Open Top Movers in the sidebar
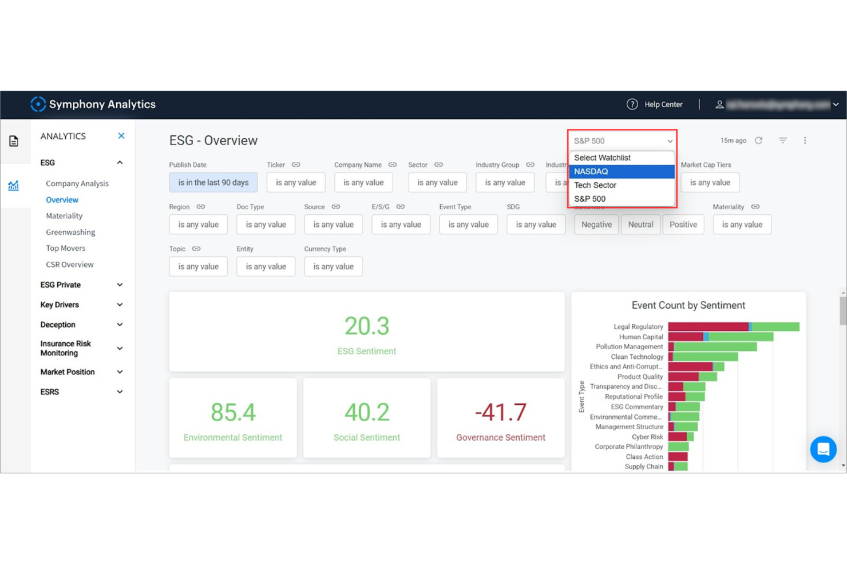This screenshot has height=564, width=847. (x=65, y=248)
